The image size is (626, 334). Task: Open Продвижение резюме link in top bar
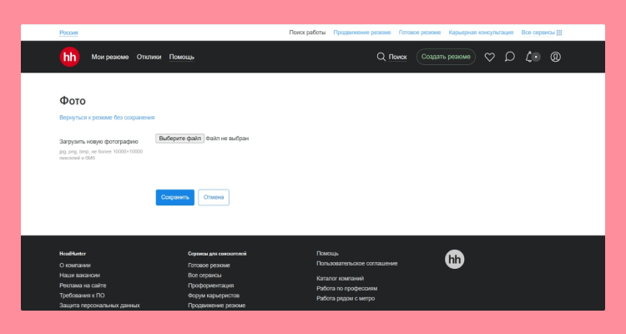[x=361, y=33]
